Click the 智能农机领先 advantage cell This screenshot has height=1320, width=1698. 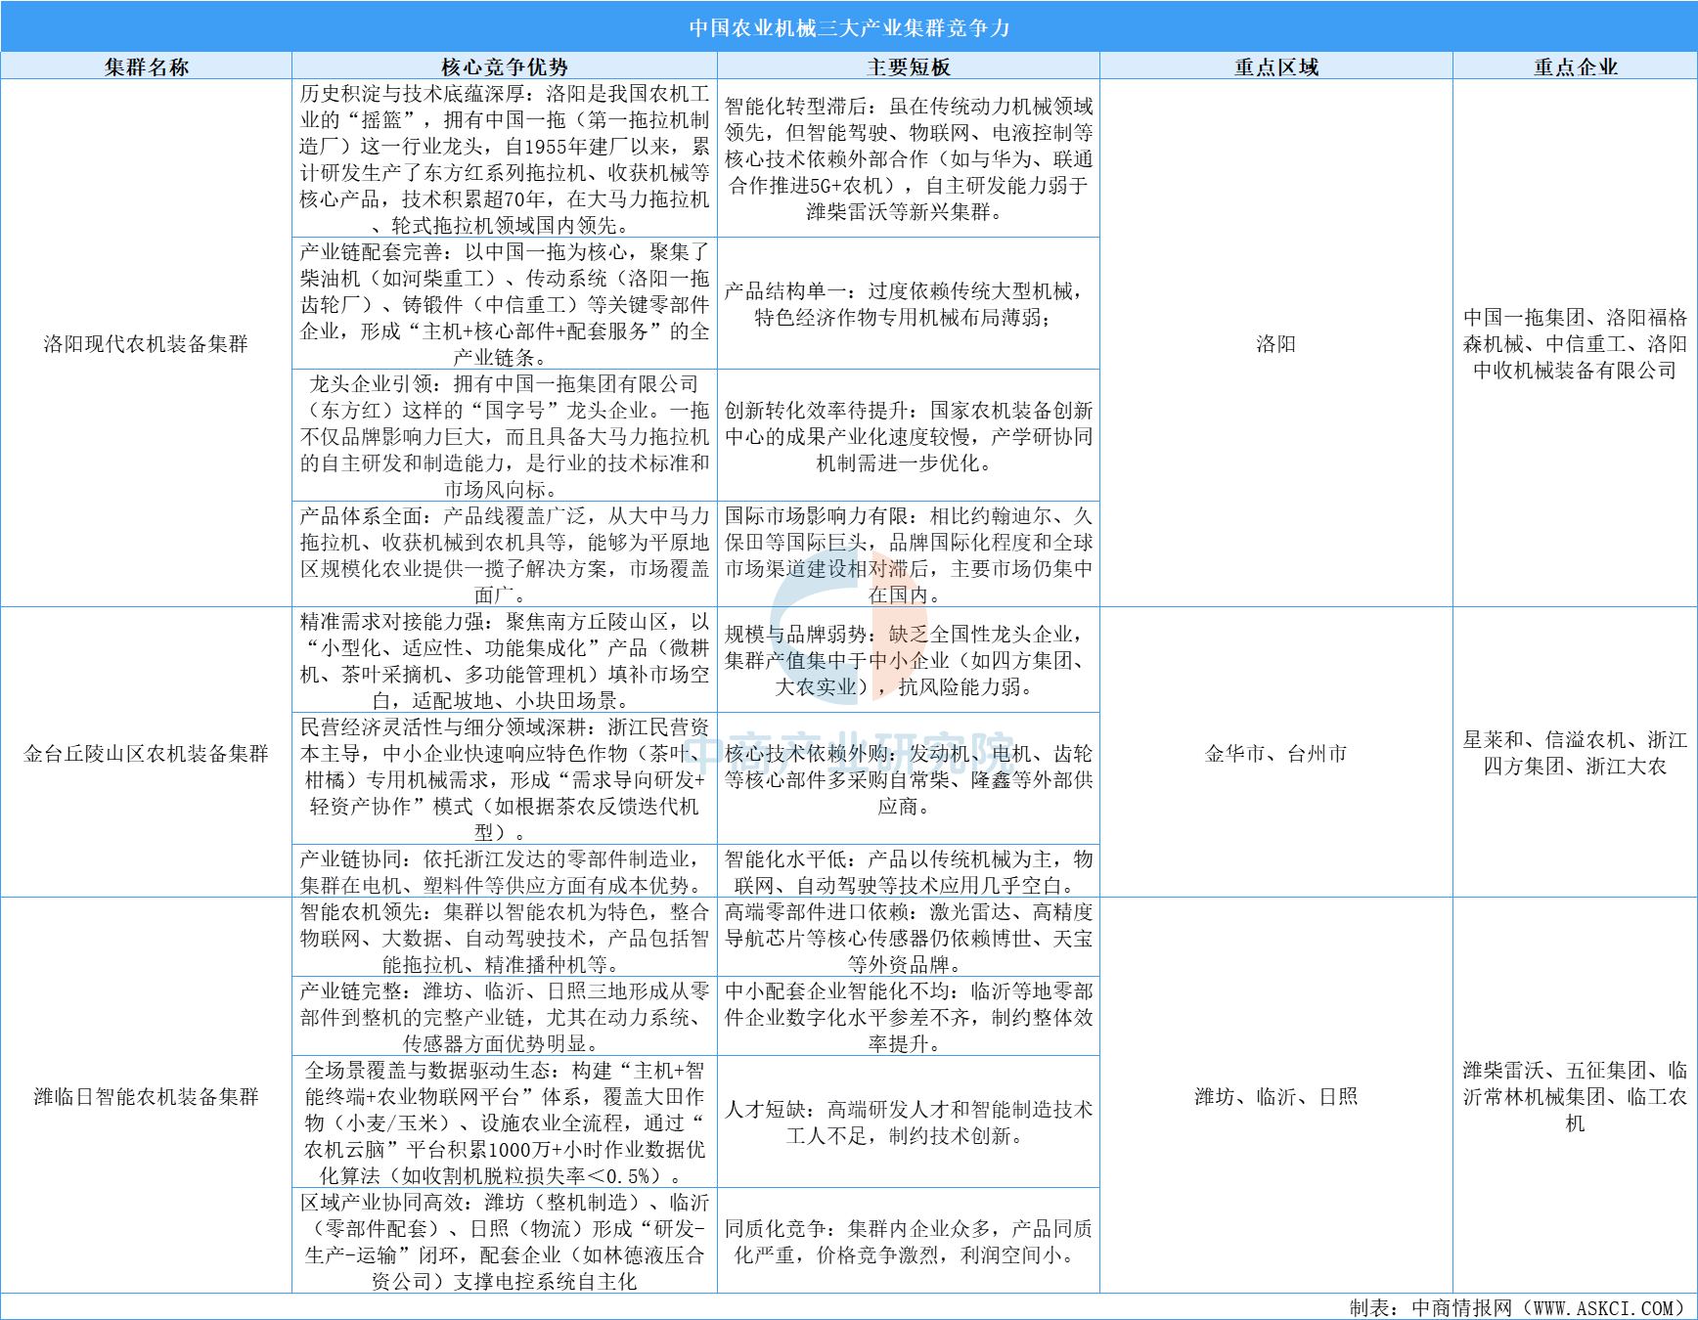[x=505, y=938]
